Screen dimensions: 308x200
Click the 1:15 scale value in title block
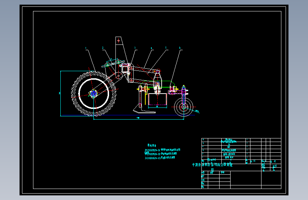[x=275, y=166]
